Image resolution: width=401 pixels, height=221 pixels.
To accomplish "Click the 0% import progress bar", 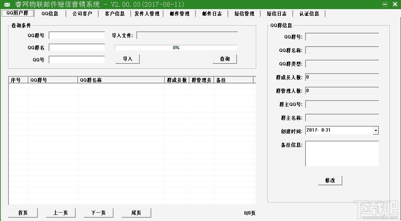I will (176, 48).
